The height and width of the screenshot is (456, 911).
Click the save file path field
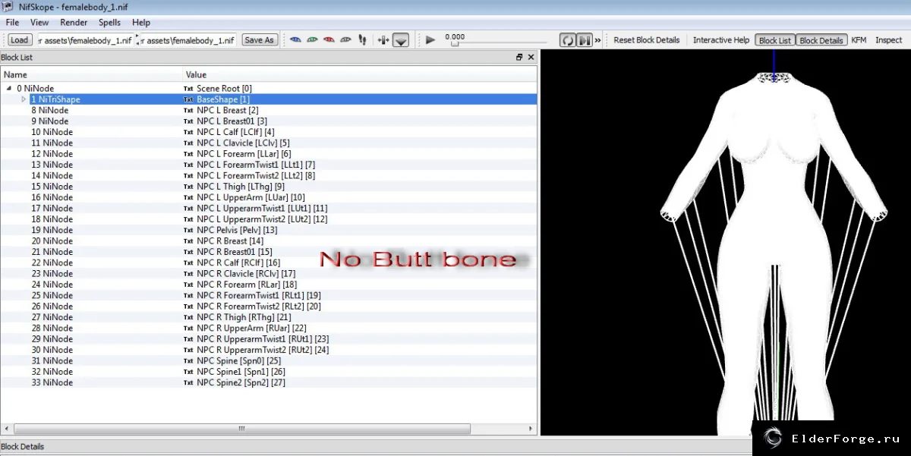[189, 40]
